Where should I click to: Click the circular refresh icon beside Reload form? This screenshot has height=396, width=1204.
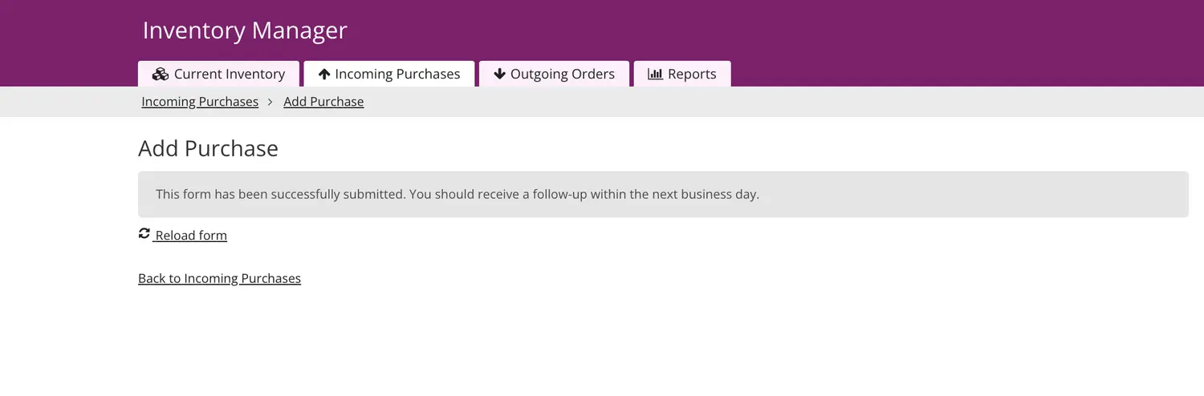(144, 234)
